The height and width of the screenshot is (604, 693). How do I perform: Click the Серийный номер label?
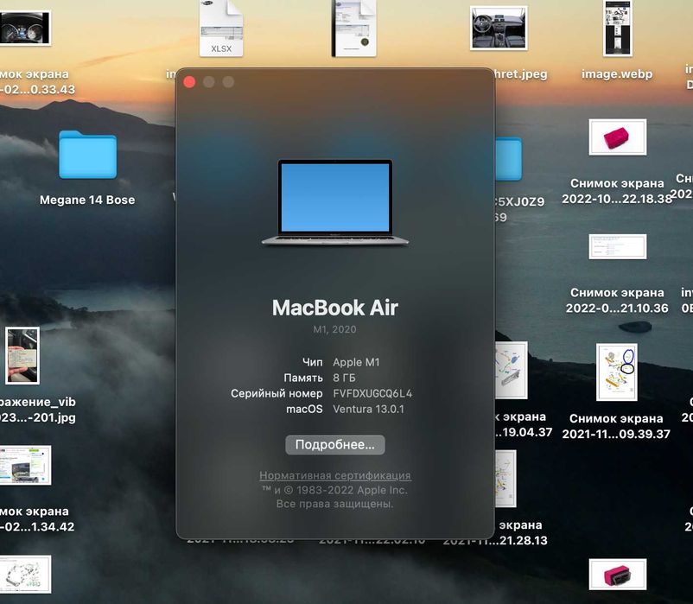click(x=277, y=393)
